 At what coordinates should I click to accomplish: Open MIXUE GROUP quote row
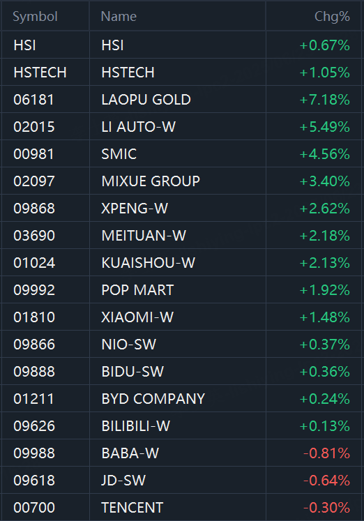pos(181,181)
